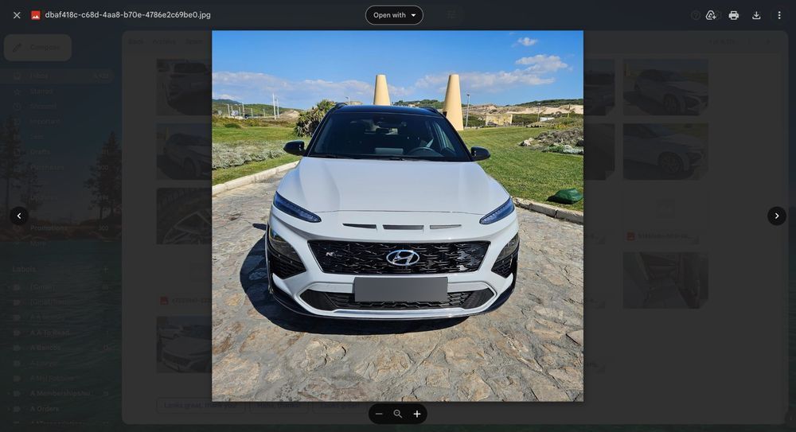Click the dimmed top-right car thumbnail

[x=665, y=87]
